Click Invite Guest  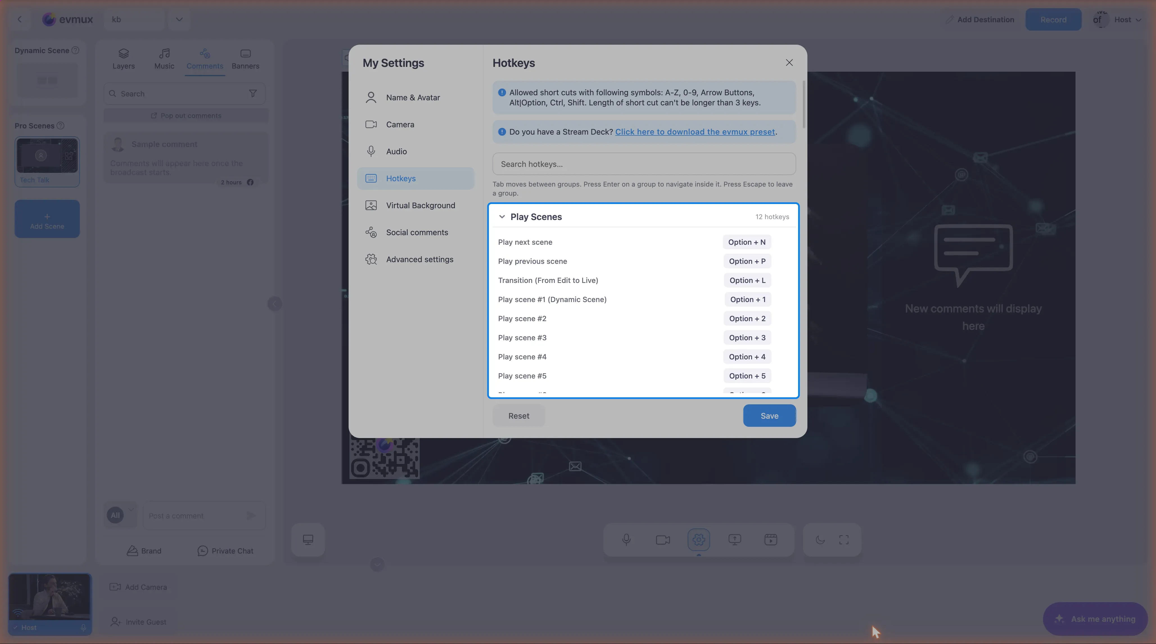pos(138,622)
